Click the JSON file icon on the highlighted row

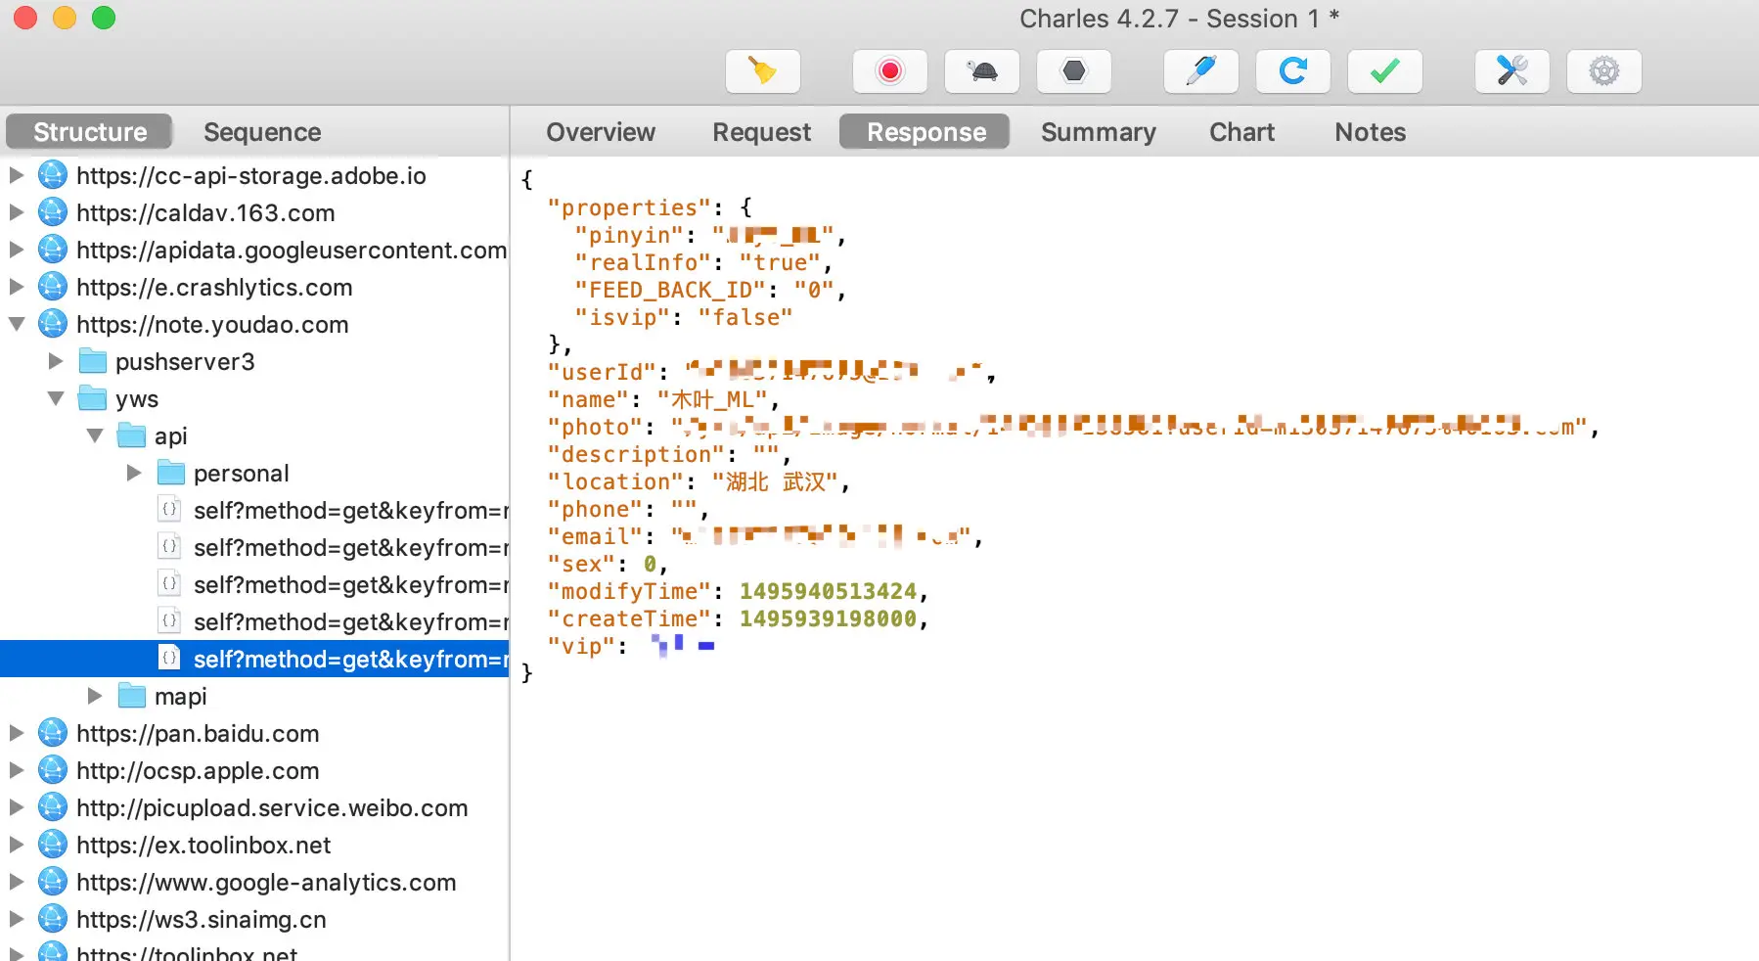(x=170, y=659)
